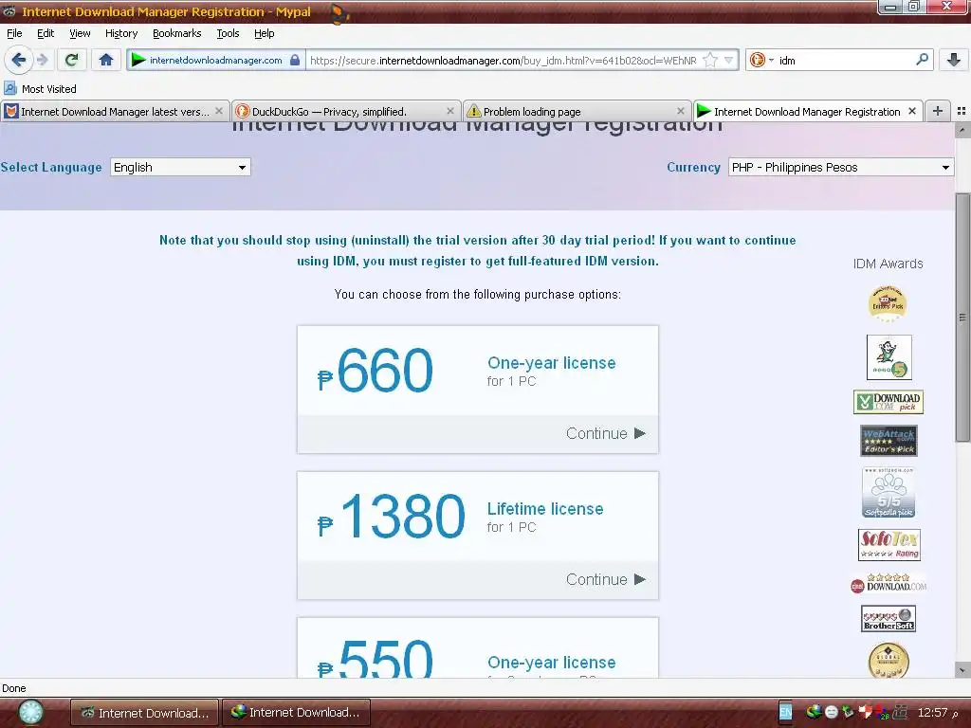Click the SofoTex rating award badge
The width and height of the screenshot is (971, 728).
click(x=889, y=545)
